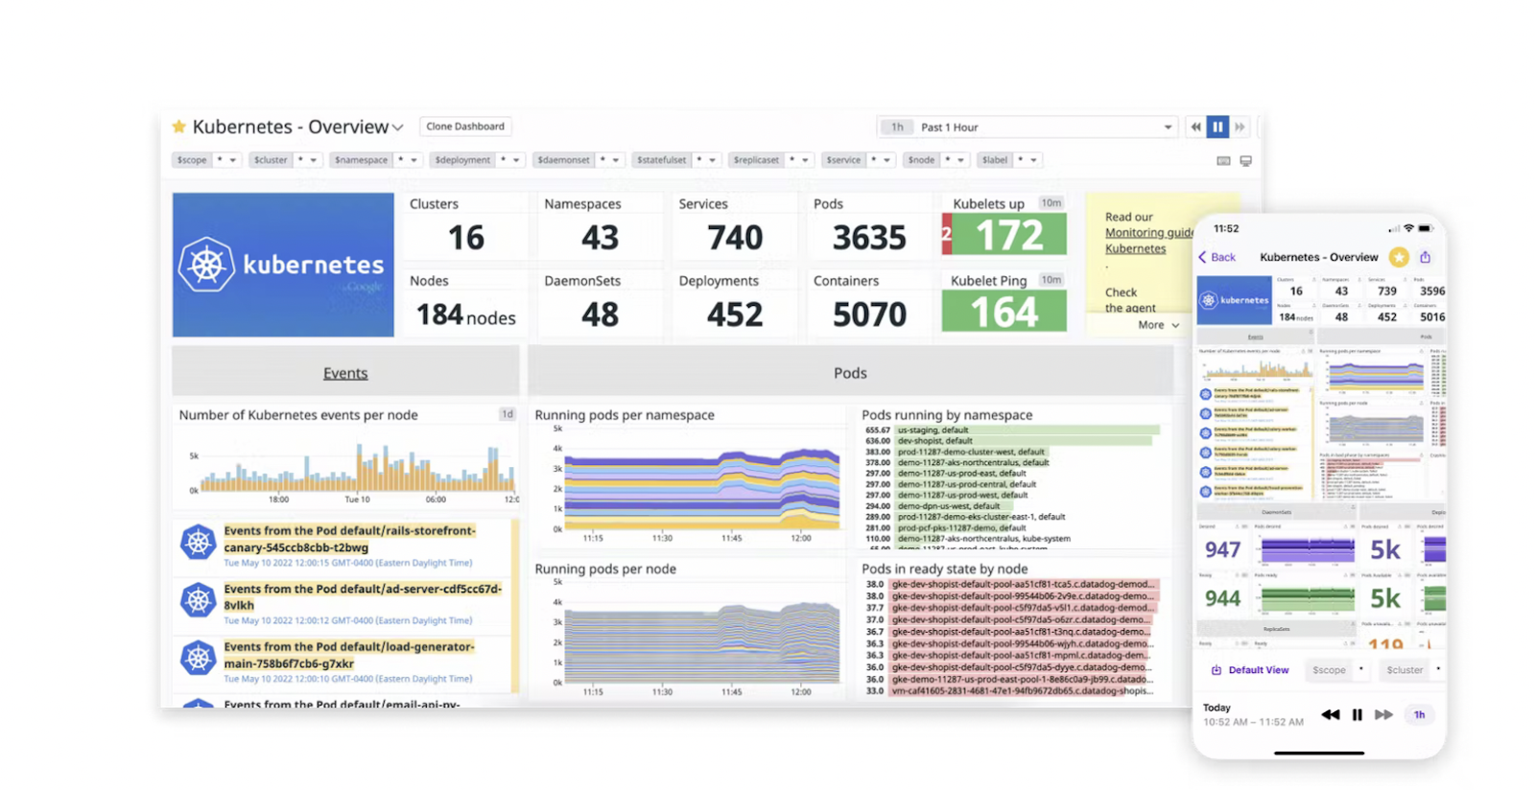This screenshot has width=1535, height=790.
Task: Click the large Kubernetes logo banner
Action: point(283,265)
